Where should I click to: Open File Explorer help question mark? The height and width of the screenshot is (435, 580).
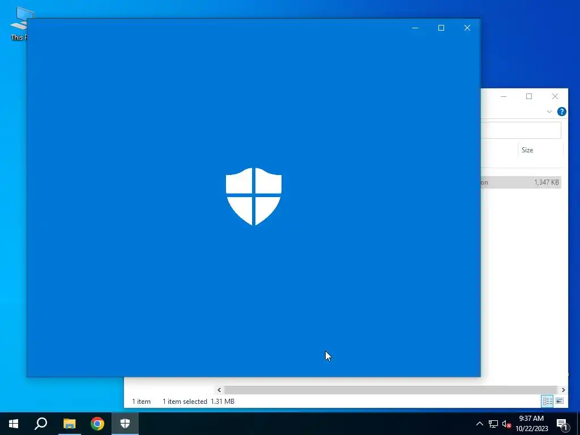(561, 112)
